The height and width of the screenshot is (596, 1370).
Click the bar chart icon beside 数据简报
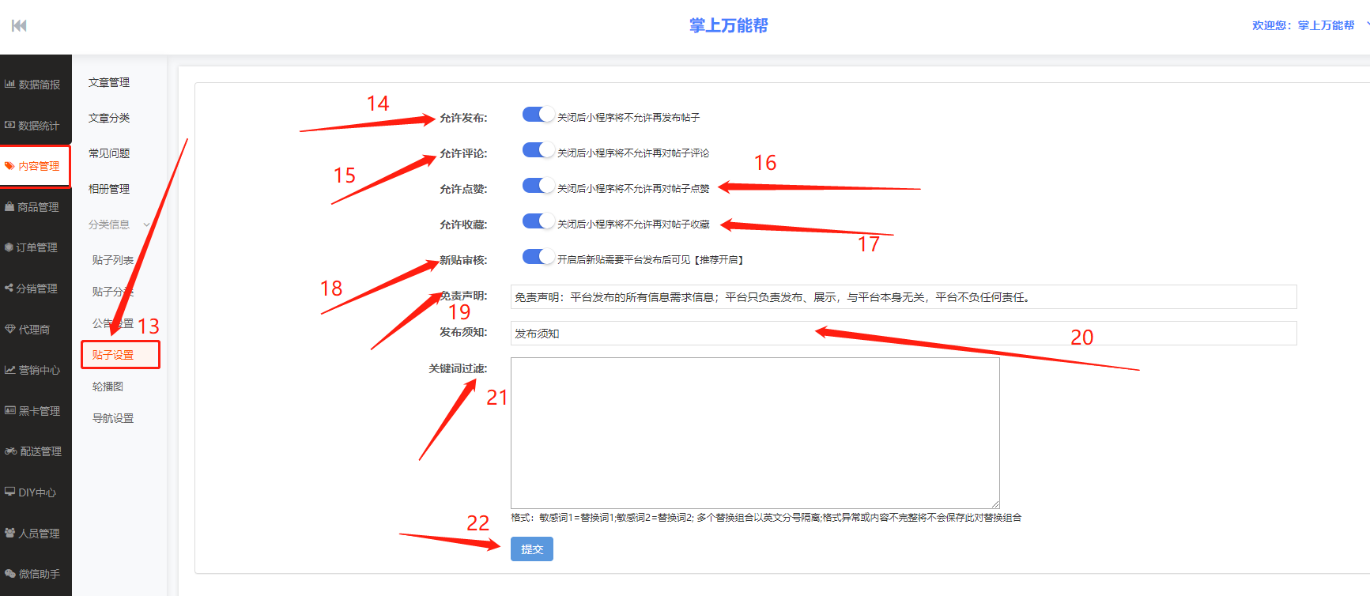[x=10, y=84]
